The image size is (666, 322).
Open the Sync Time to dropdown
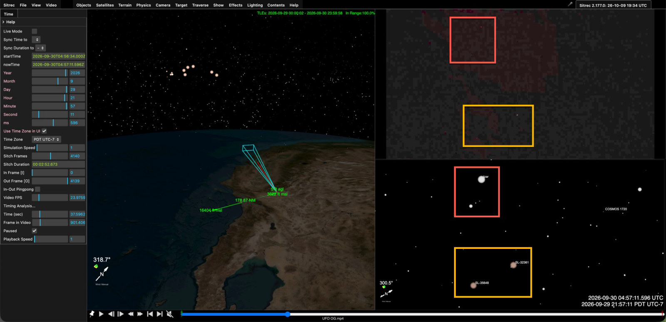[x=36, y=39]
